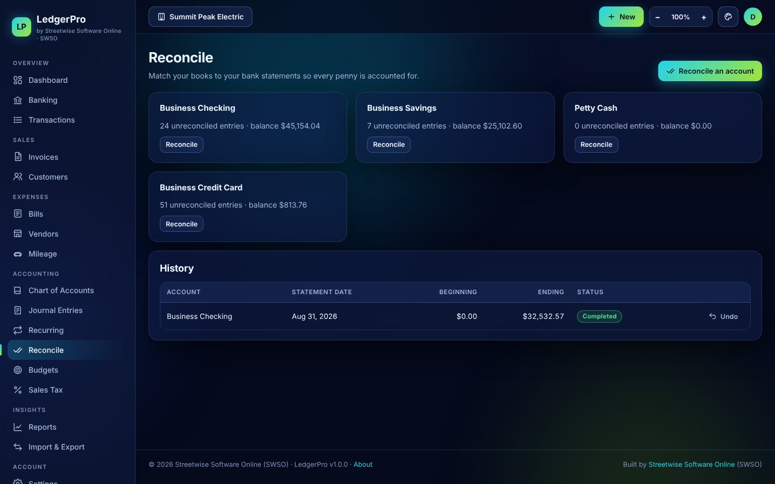Screen dimensions: 775x484
Task: Reconcile the Business Checking account
Action: click(181, 145)
